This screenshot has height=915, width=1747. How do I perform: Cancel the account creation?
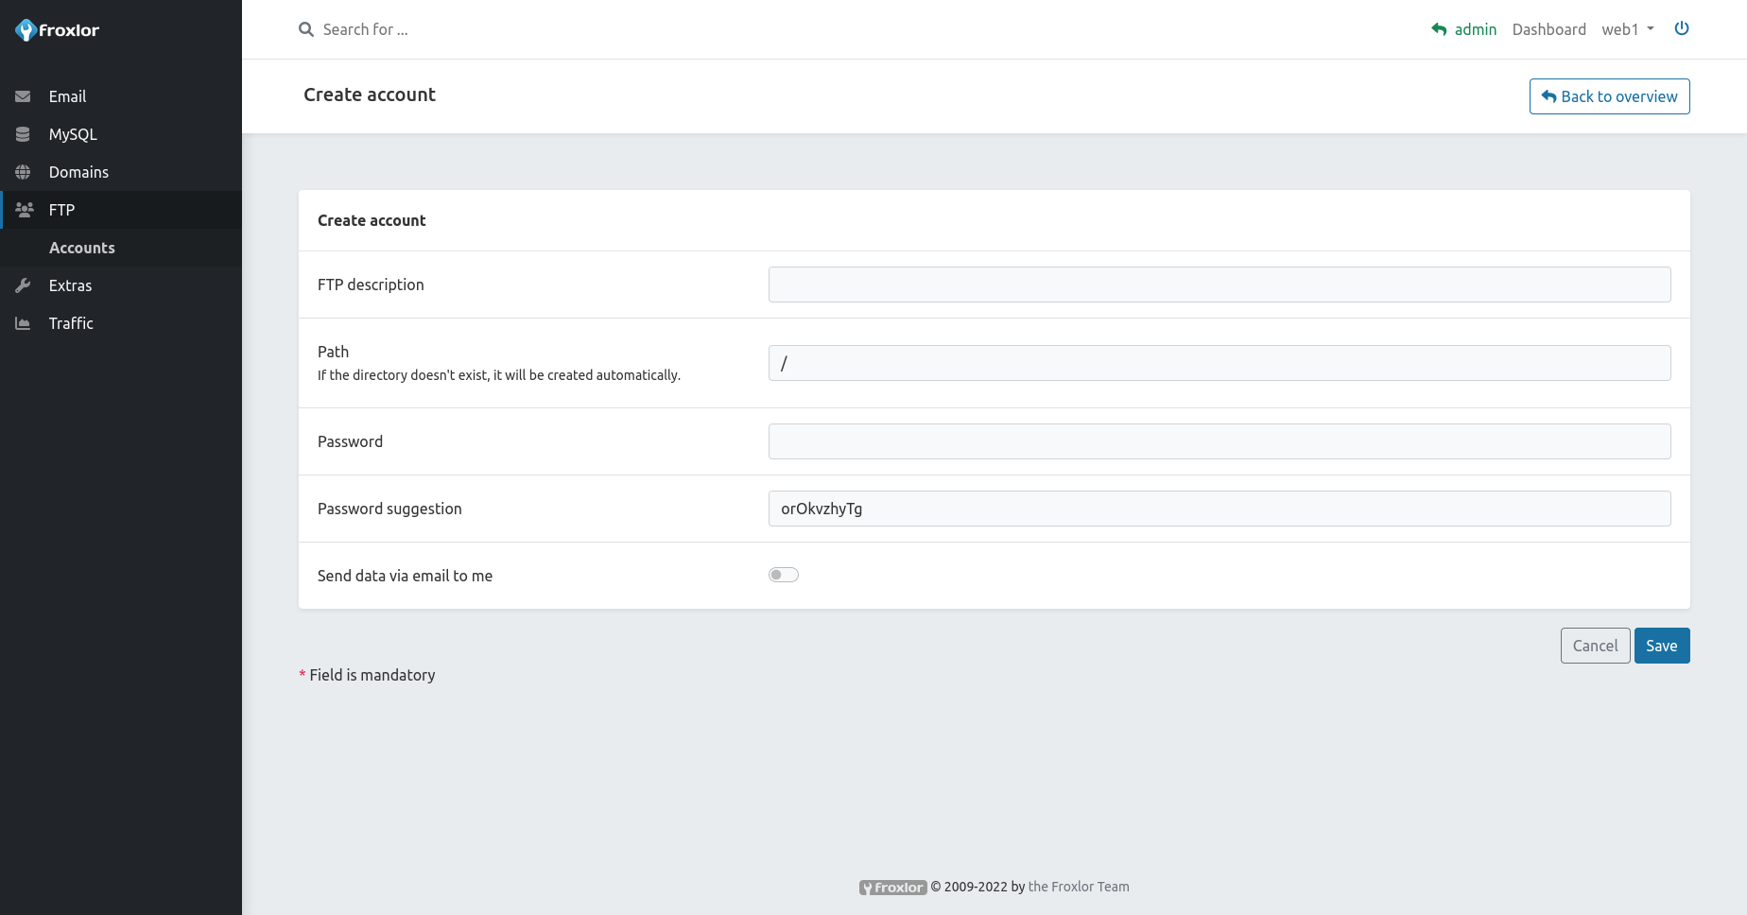tap(1595, 646)
